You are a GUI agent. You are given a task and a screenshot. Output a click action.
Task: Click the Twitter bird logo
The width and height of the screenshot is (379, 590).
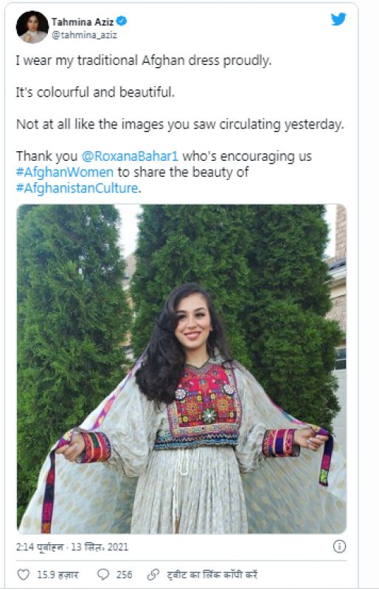[x=338, y=19]
